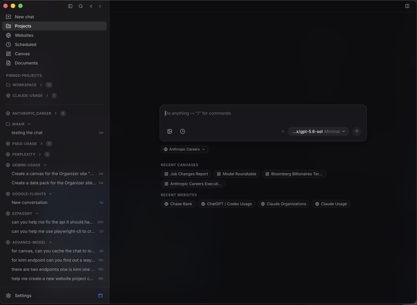Screen dimensions: 417x305
Task: Open search with magnifier icon
Action: pyautogui.click(x=80, y=6)
